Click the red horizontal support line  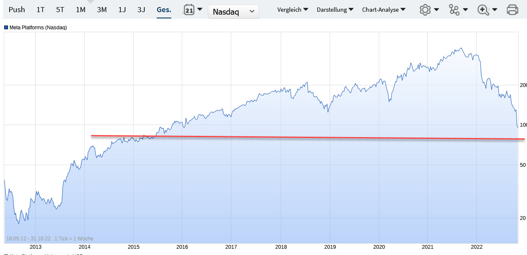pyautogui.click(x=293, y=138)
